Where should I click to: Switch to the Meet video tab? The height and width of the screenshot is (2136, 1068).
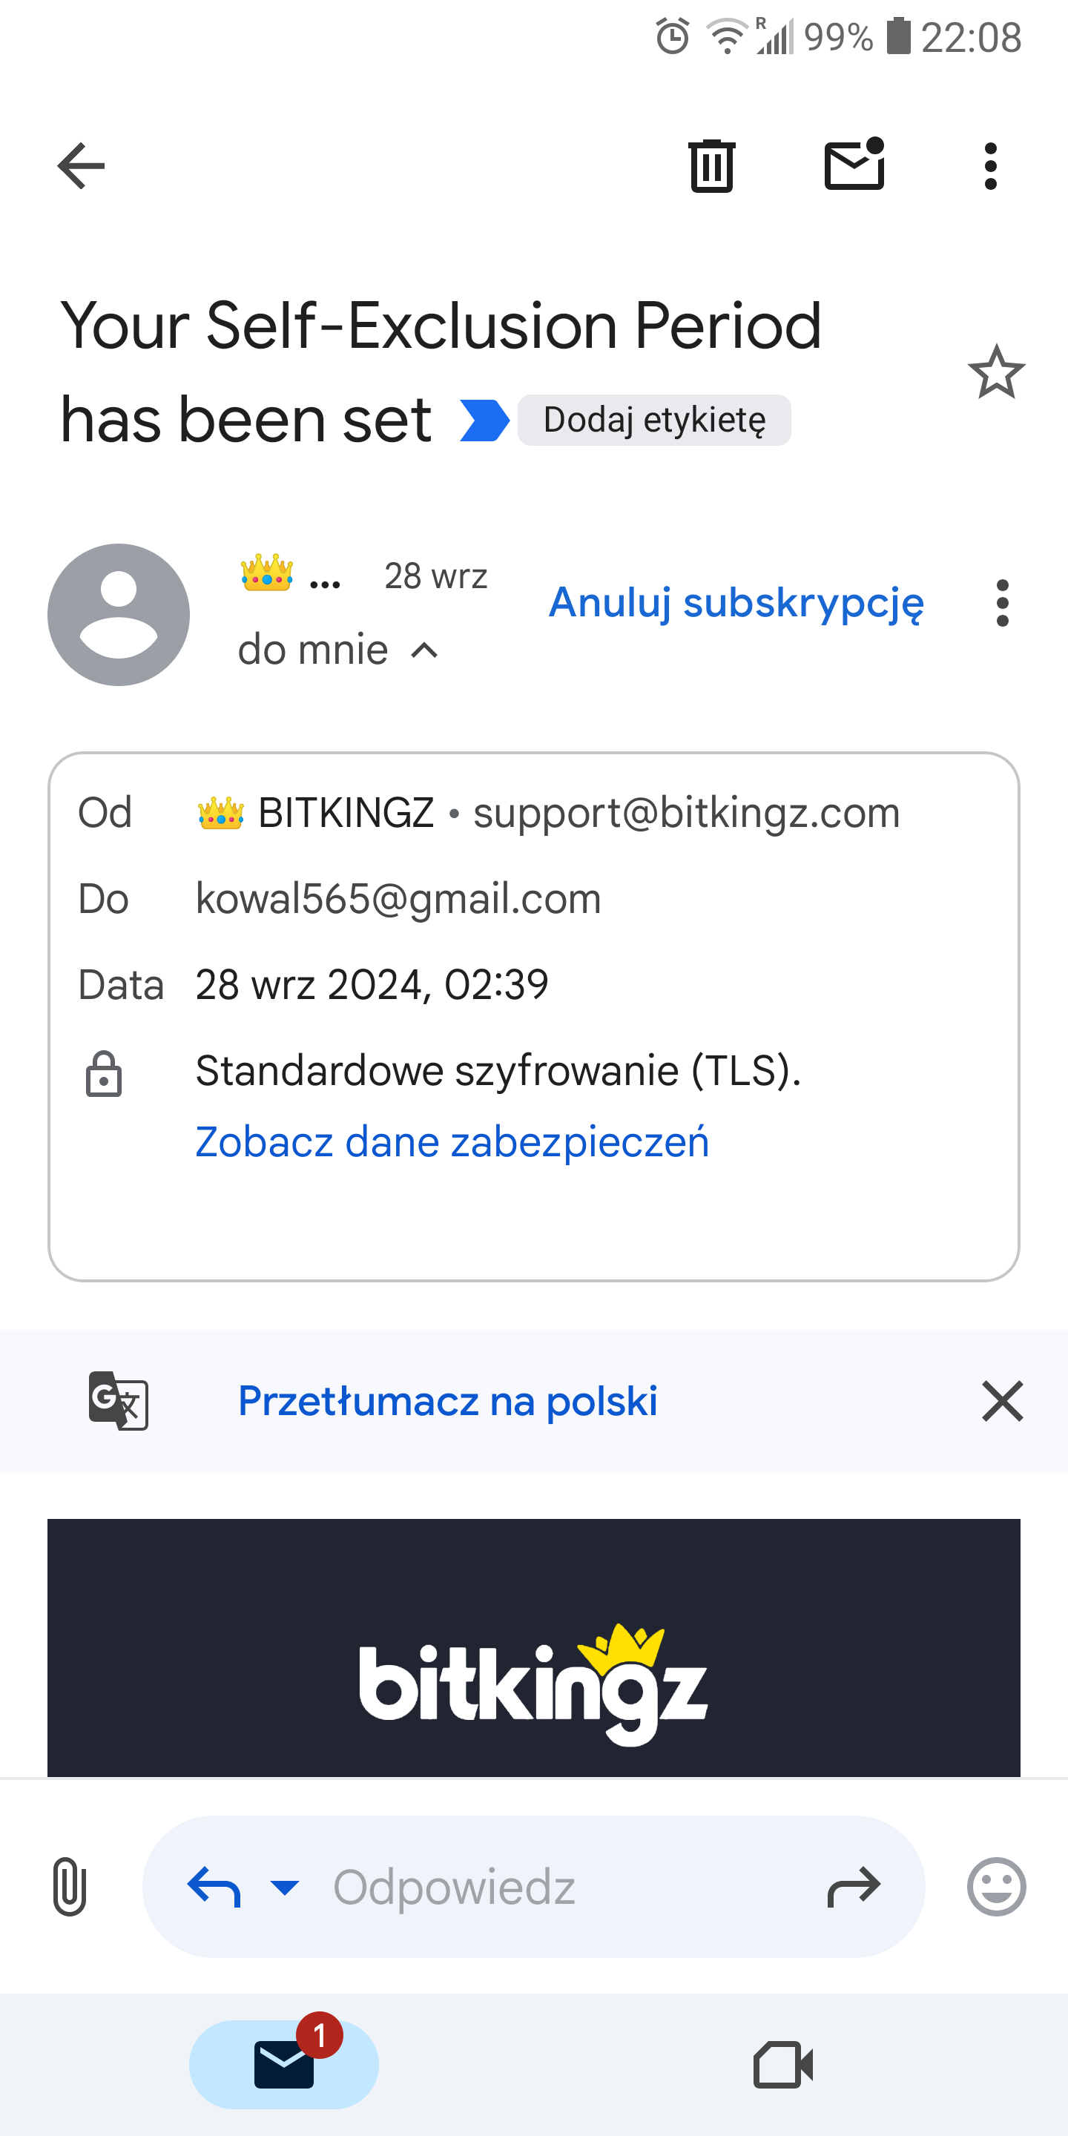point(782,2064)
